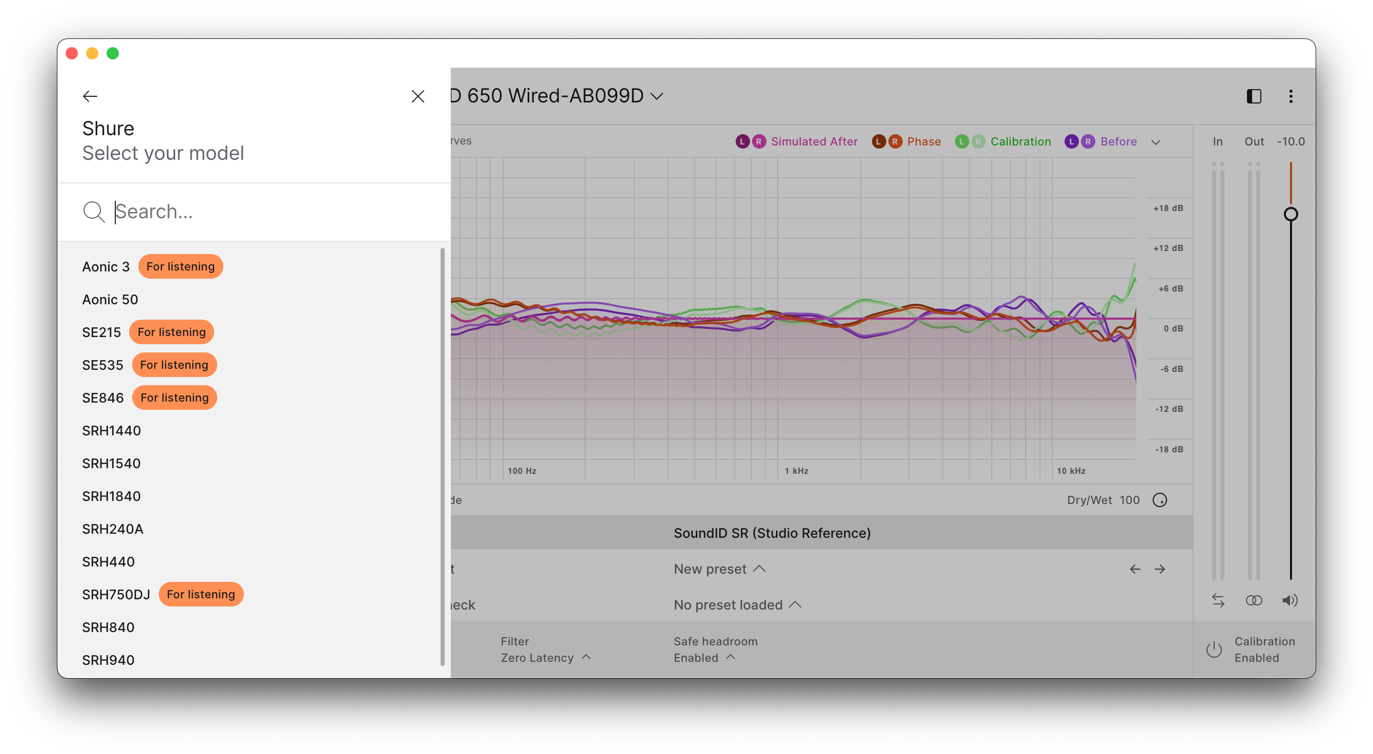Viewport: 1373px width, 754px height.
Task: Toggle Simulated After right channel curve
Action: (758, 142)
